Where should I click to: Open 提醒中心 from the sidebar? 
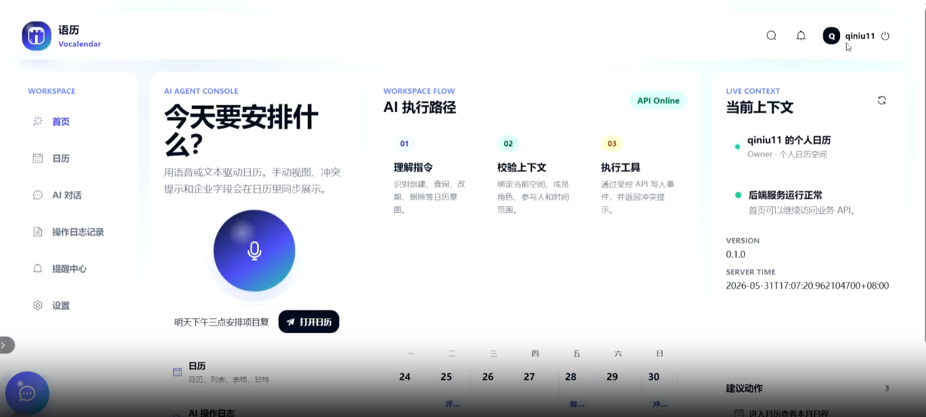coord(69,269)
